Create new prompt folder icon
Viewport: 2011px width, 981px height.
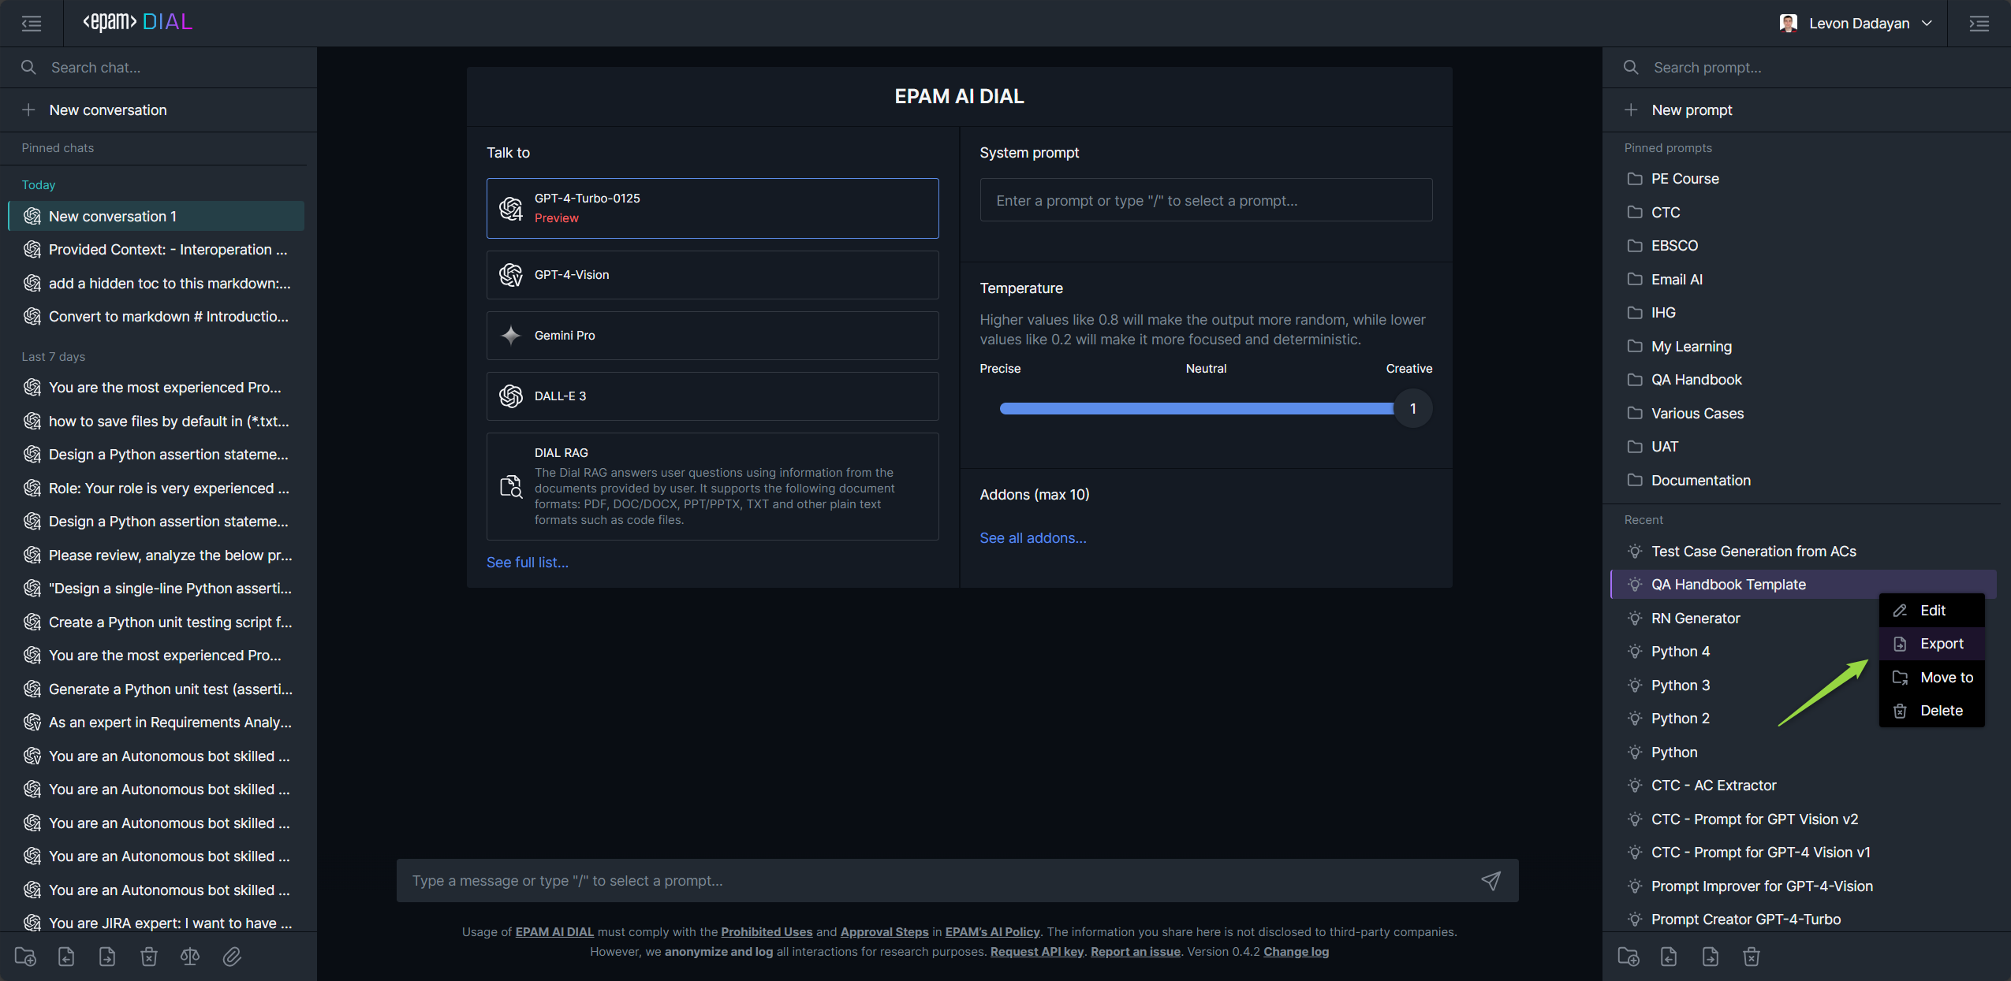click(1629, 957)
